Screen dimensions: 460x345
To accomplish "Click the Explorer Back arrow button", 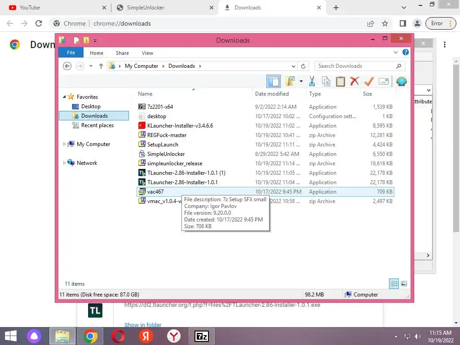I will click(67, 66).
